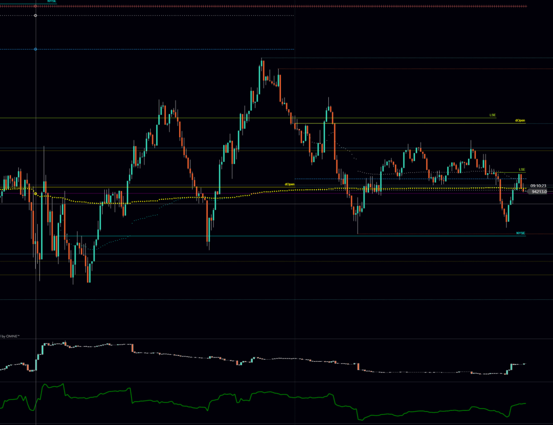Image resolution: width=553 pixels, height=425 pixels.
Task: Click the 'by OMNE™' indicator label
Action: coord(10,336)
